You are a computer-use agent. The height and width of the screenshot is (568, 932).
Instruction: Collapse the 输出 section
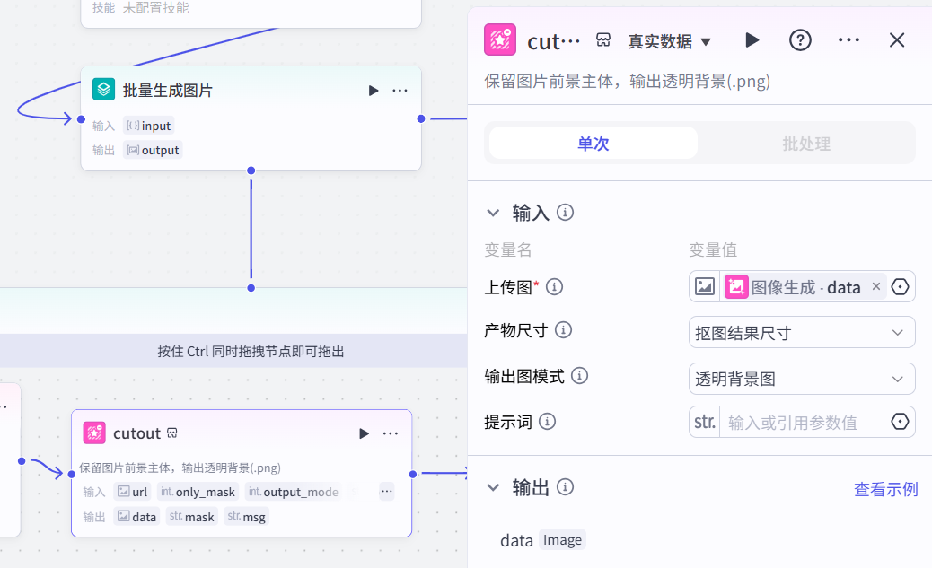click(x=493, y=488)
